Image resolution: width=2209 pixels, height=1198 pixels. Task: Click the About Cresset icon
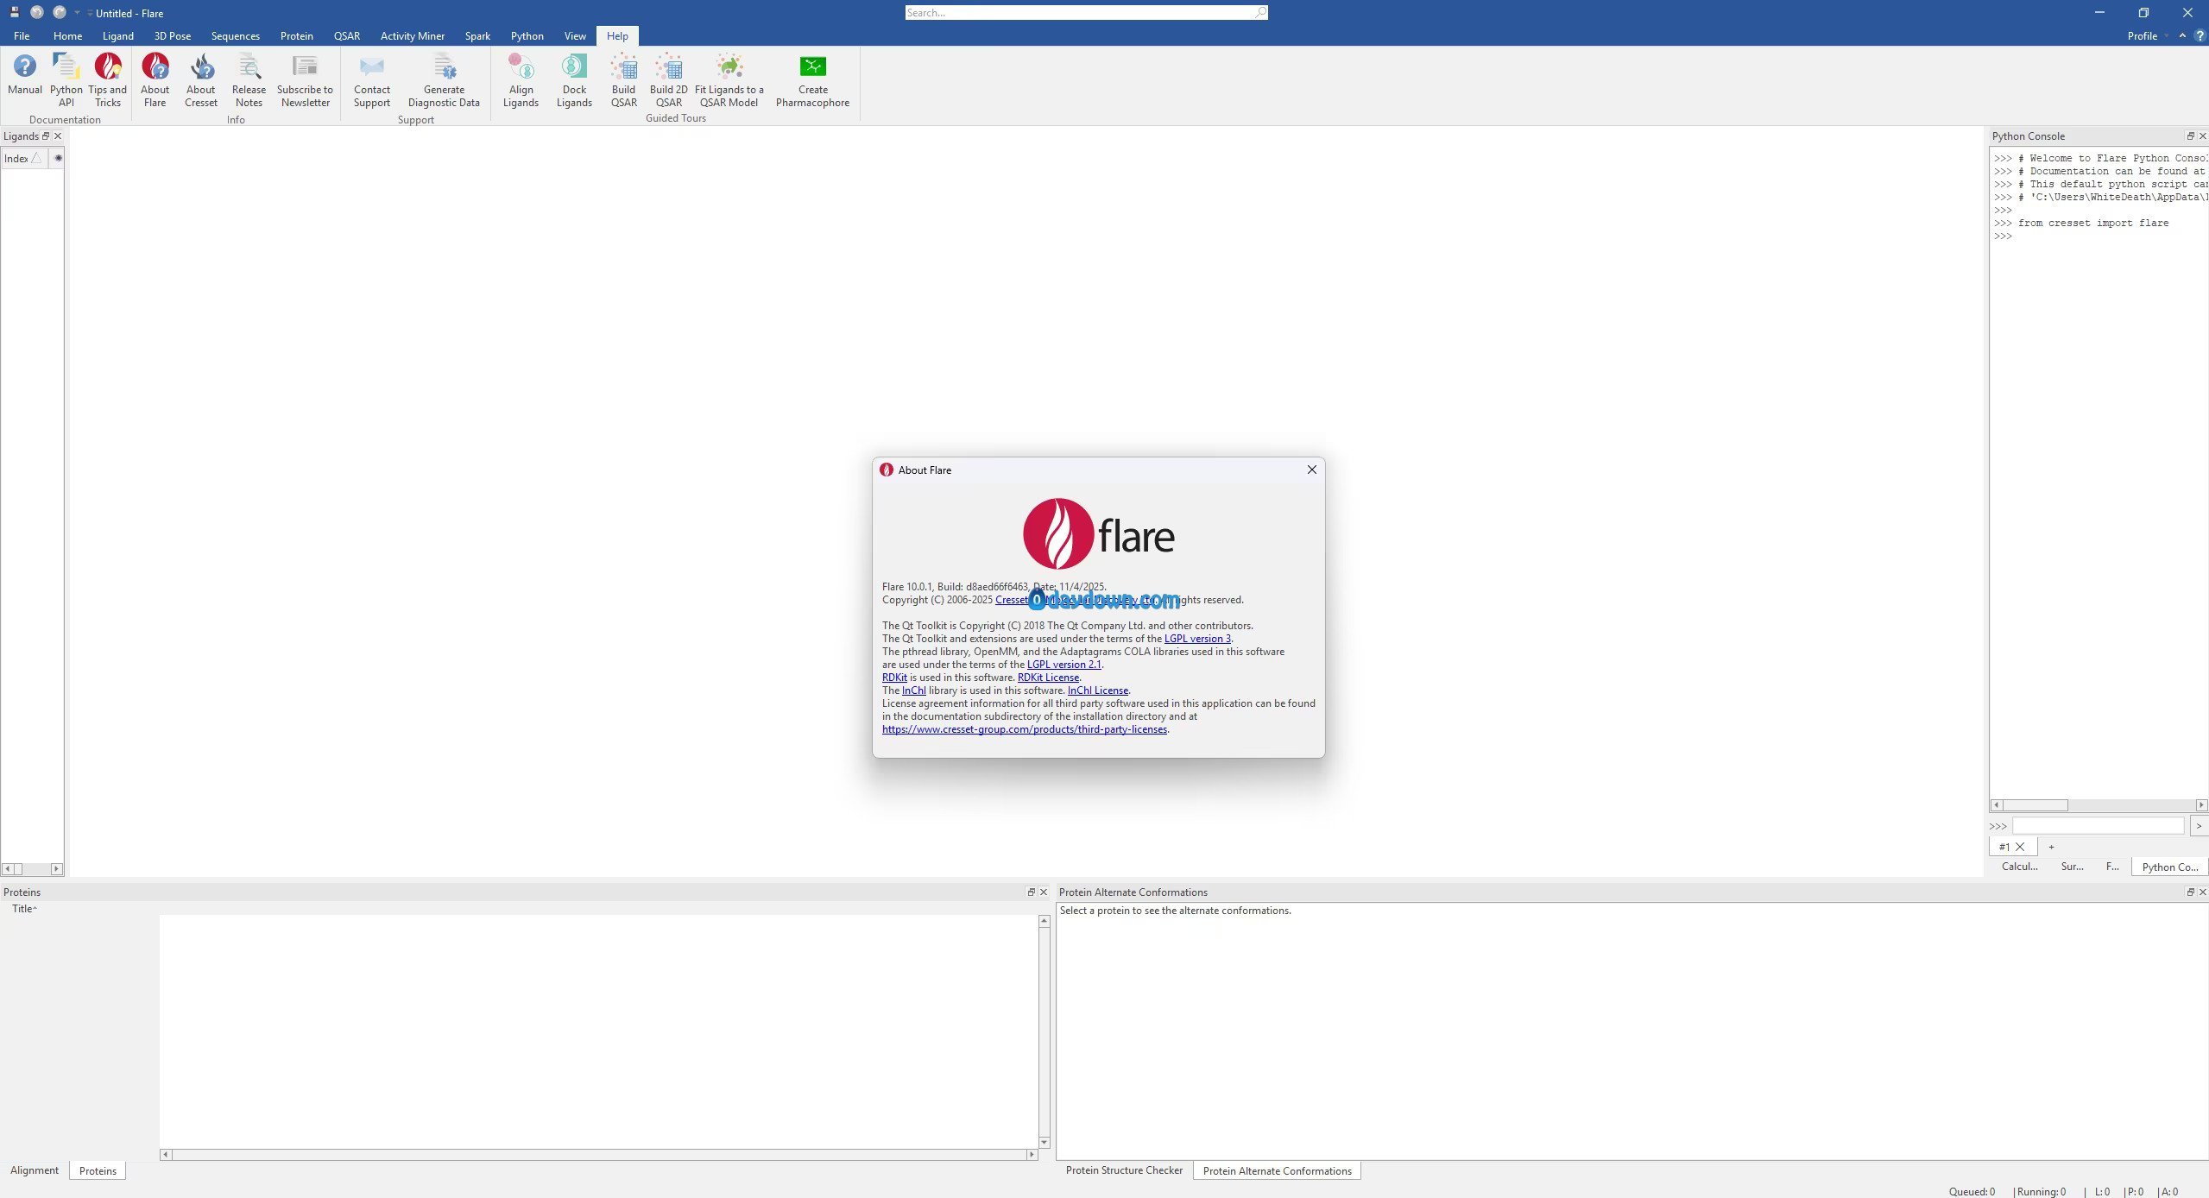point(201,79)
